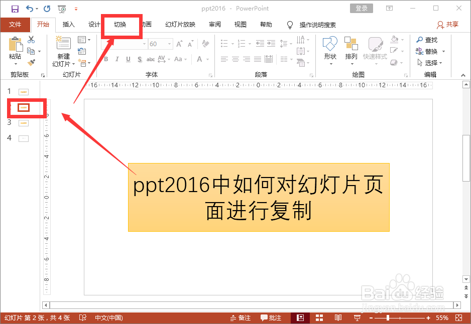
Task: Open the Design ribbon tab
Action: (x=94, y=25)
